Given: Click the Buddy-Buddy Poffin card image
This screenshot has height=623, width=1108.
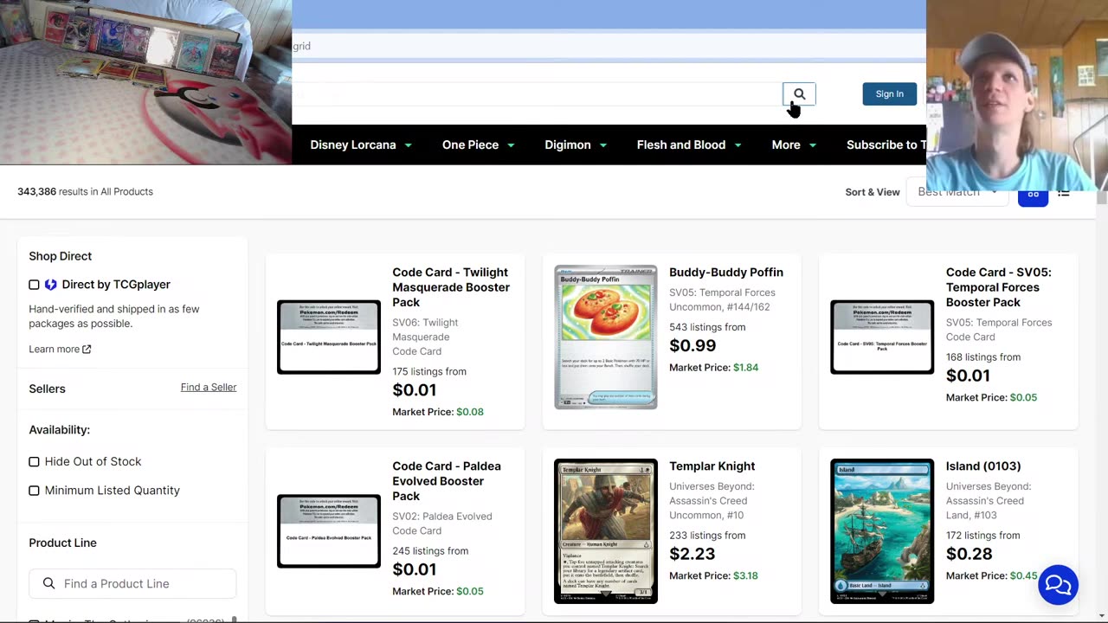Looking at the screenshot, I should (x=606, y=337).
